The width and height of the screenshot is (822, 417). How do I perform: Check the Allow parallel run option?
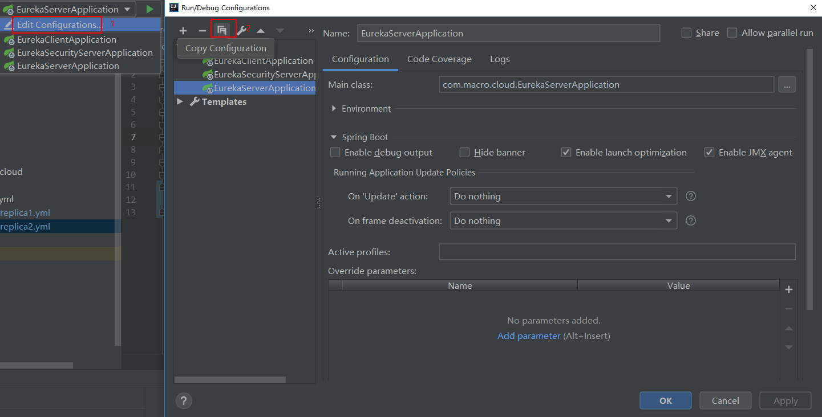[x=732, y=33]
